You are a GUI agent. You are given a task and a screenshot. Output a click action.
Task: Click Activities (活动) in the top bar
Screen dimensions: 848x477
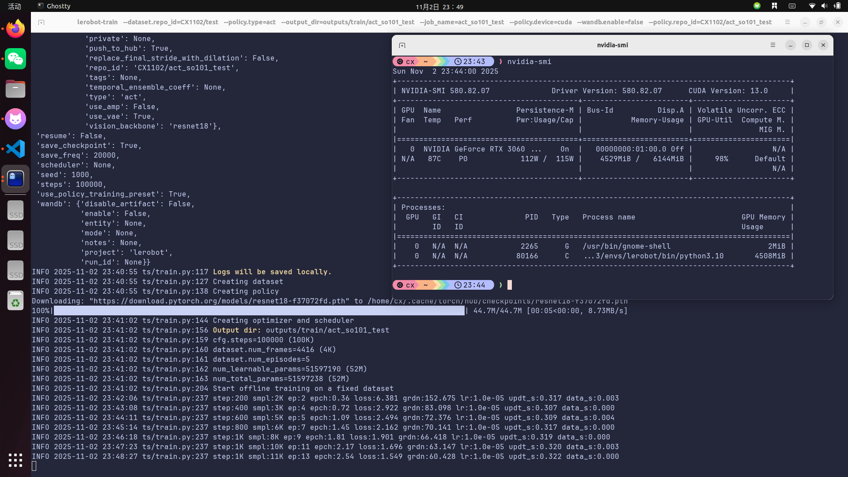click(15, 6)
